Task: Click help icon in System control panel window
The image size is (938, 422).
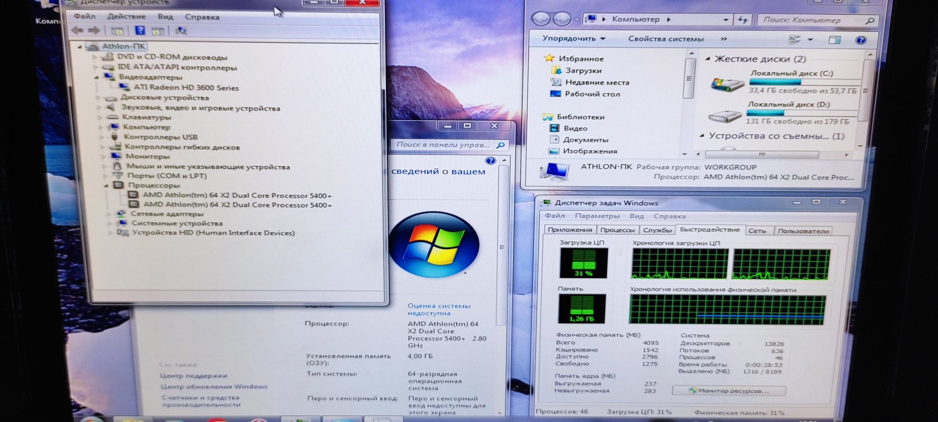Action: tap(491, 161)
